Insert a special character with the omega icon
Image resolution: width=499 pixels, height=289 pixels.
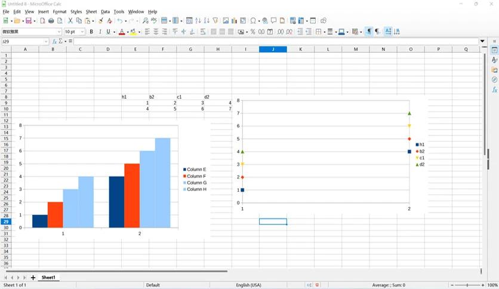pos(253,21)
